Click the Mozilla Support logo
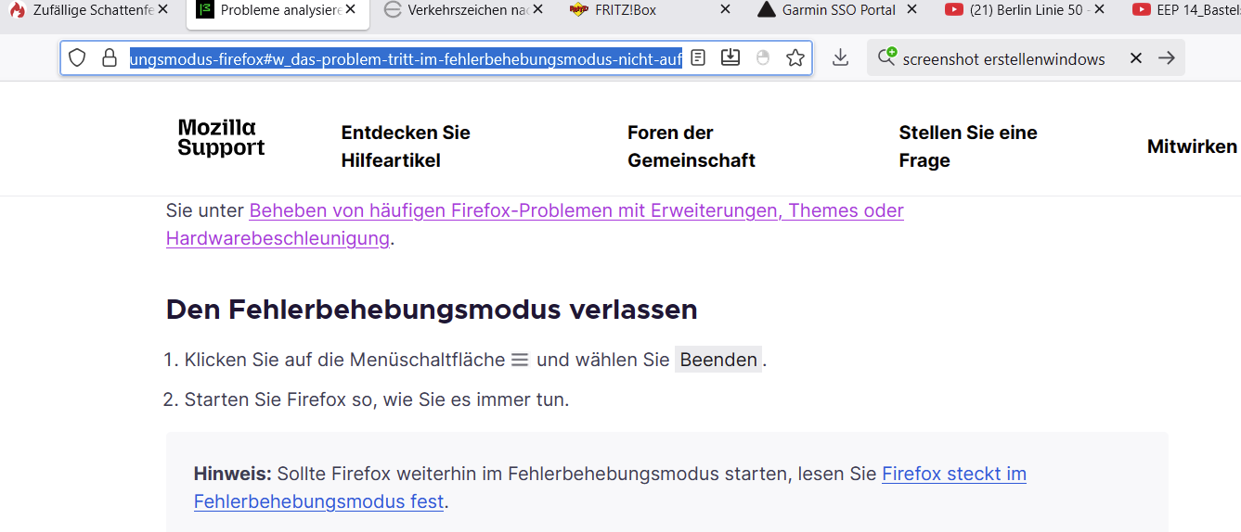Screen dimensions: 1241x532 (x=222, y=137)
